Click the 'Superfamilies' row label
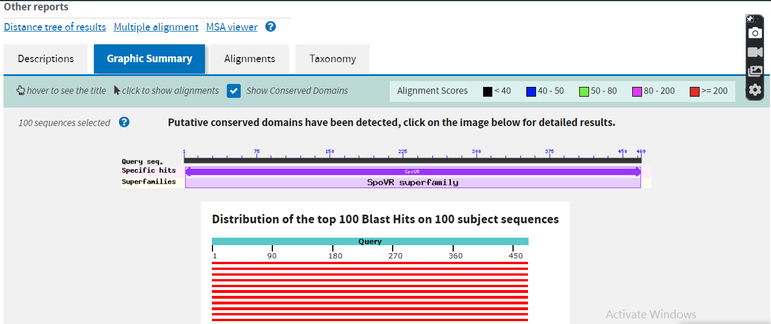Viewport: 771px width, 324px height. click(x=149, y=181)
